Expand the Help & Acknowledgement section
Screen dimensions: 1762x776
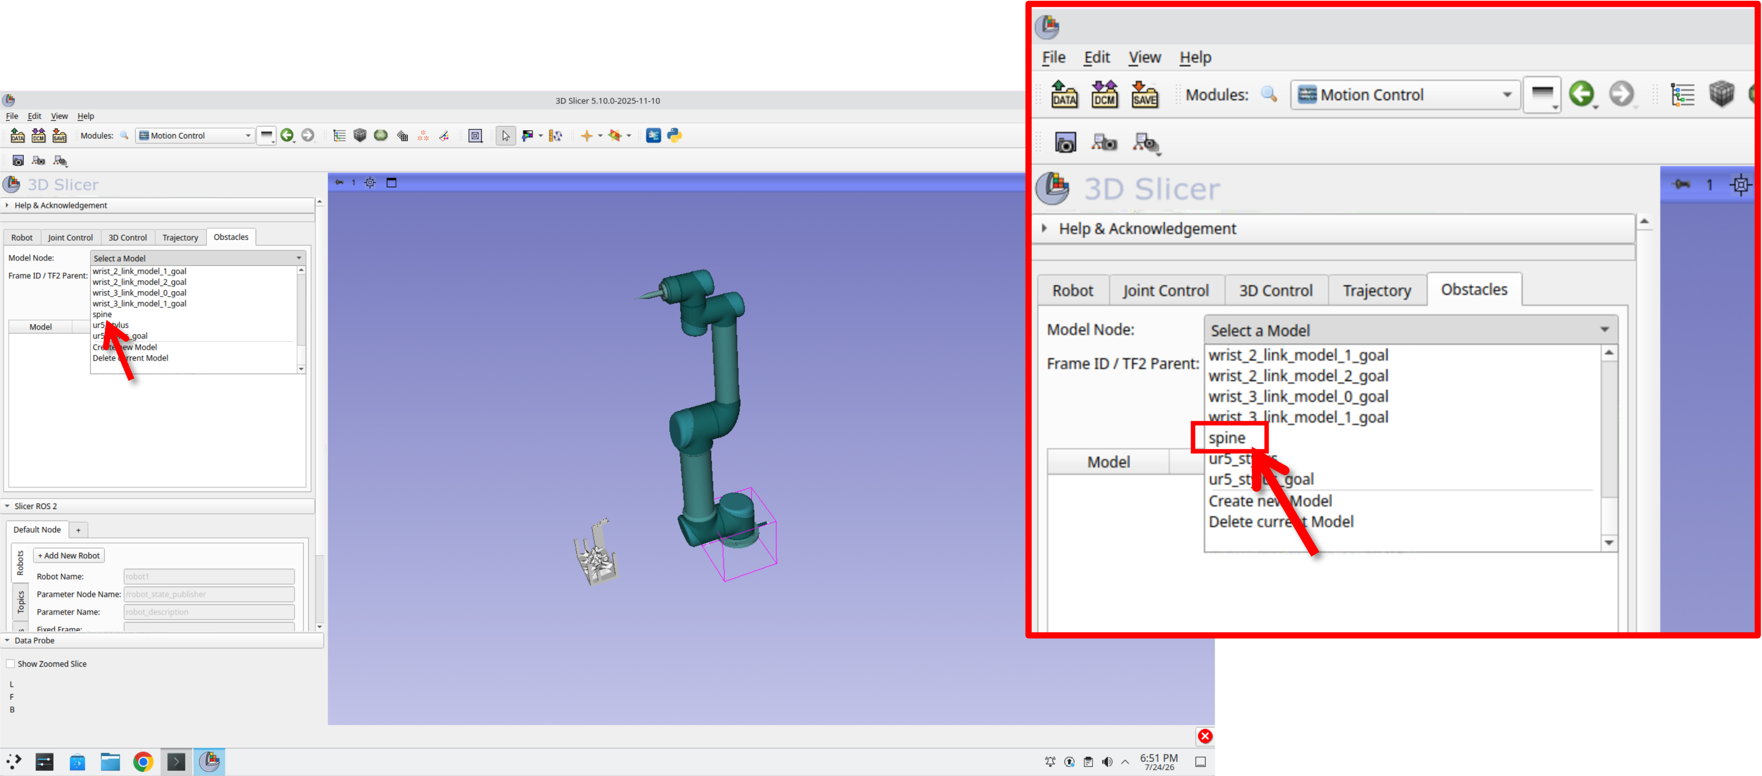point(157,205)
